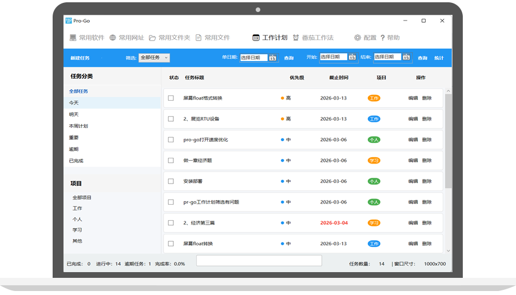
Task: Mark pro-go打开速度优化 task as done
Action: tap(171, 139)
